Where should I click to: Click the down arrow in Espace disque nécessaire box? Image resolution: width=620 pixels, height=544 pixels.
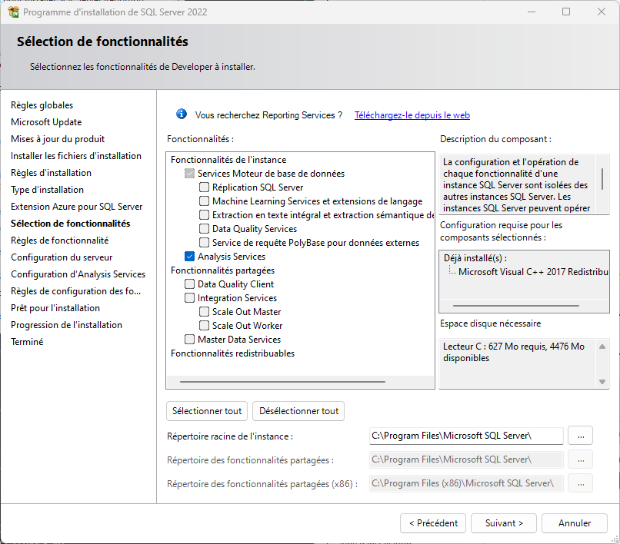602,382
